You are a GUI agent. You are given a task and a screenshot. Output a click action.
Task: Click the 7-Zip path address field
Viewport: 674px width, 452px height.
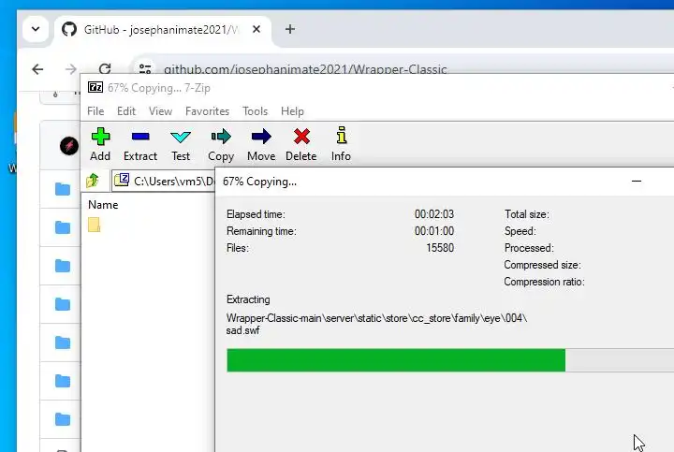pyautogui.click(x=163, y=181)
